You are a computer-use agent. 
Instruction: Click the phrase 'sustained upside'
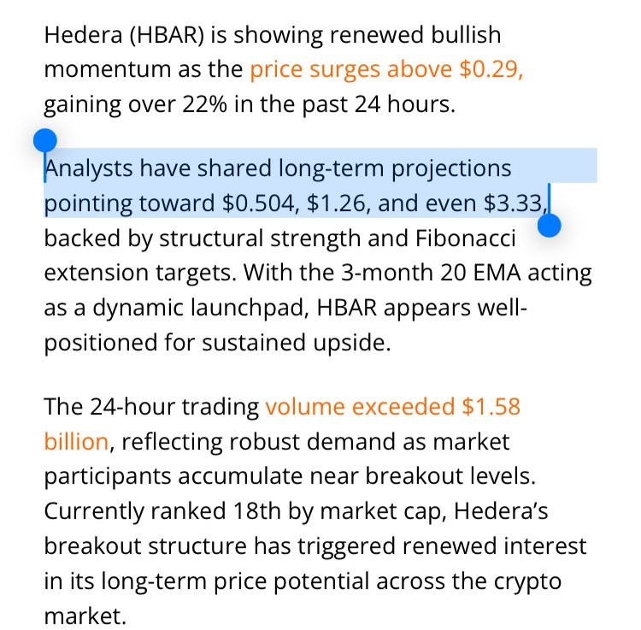296,343
